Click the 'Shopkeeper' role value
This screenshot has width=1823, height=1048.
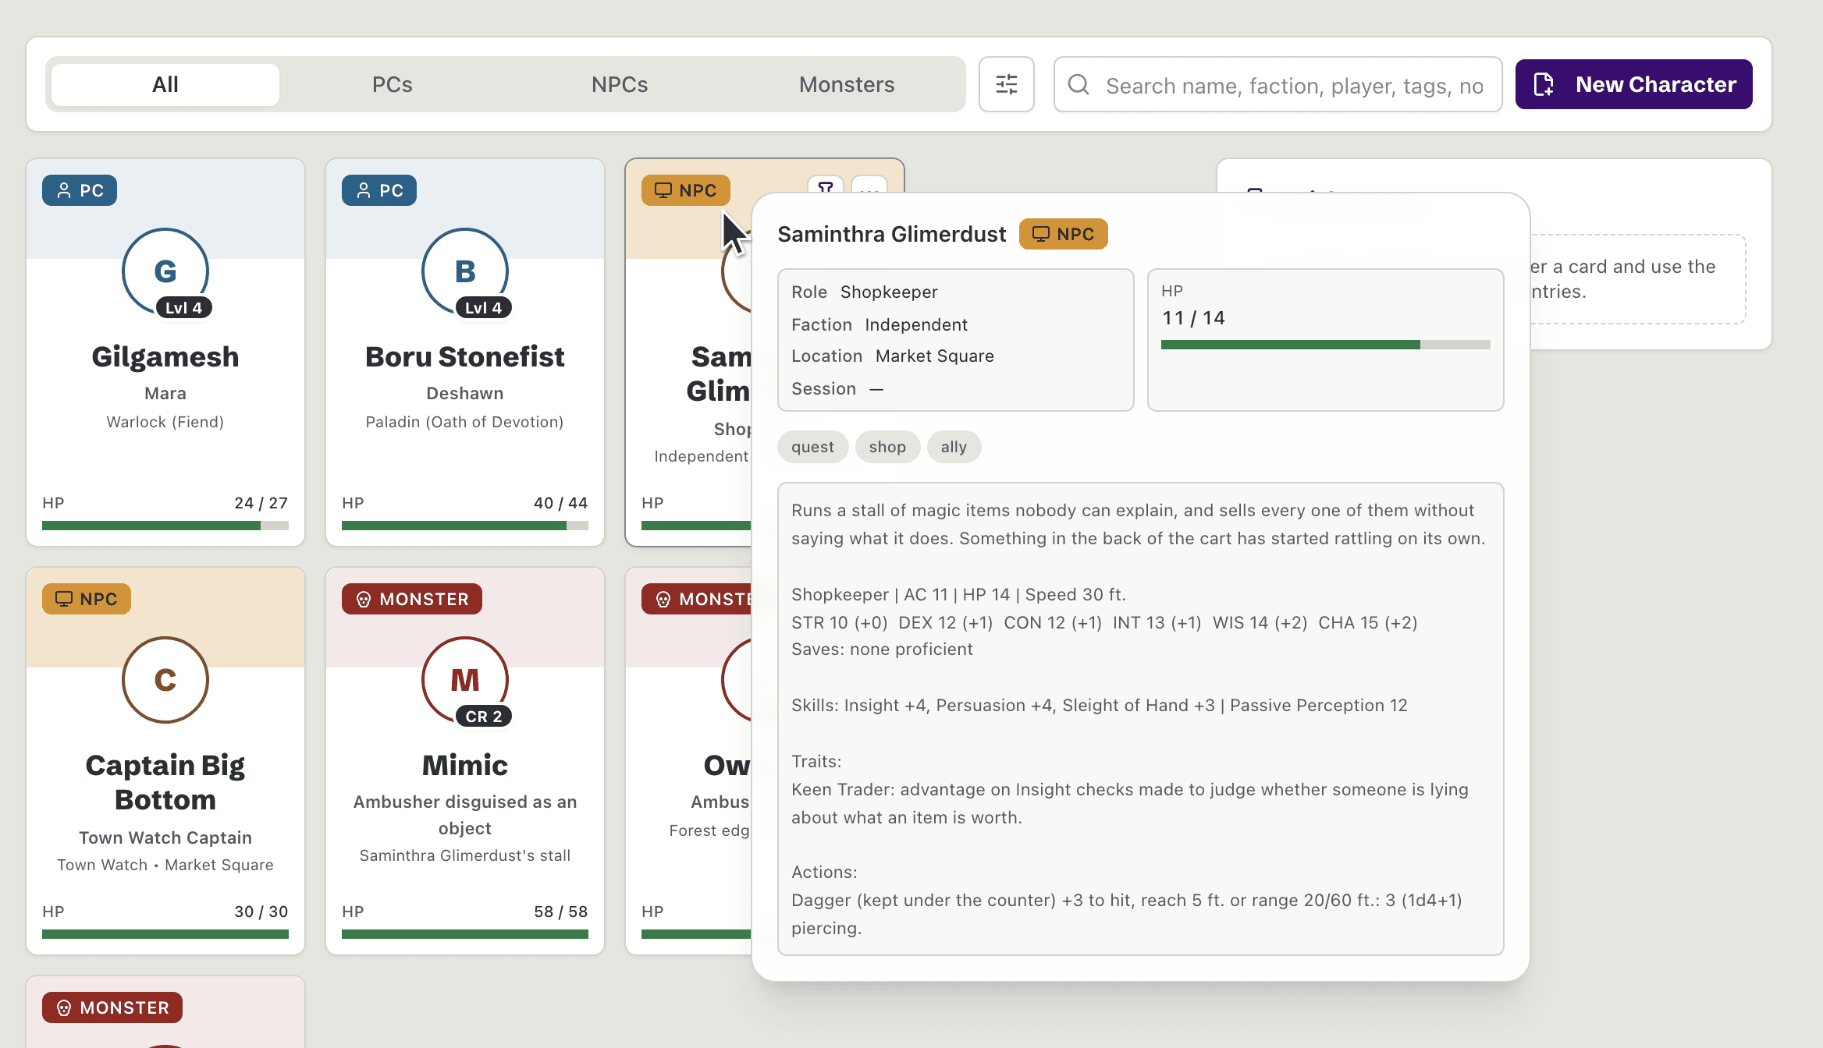(x=889, y=292)
